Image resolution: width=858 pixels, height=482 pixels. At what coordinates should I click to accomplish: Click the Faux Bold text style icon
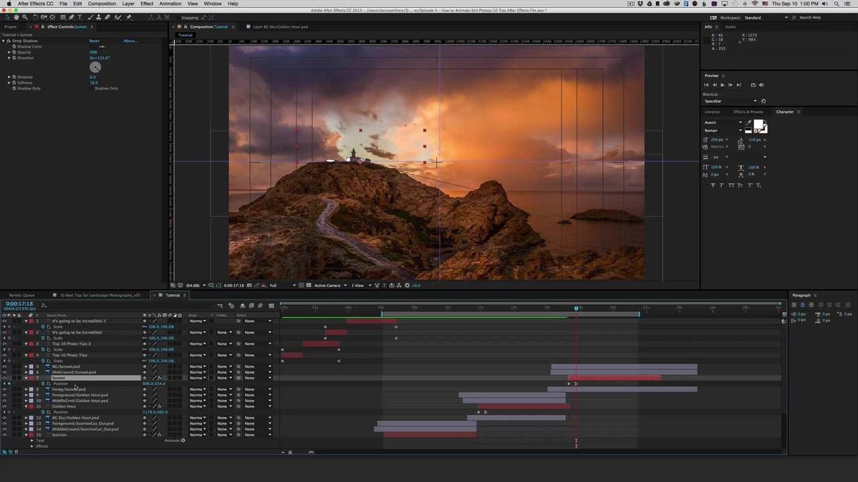(713, 185)
